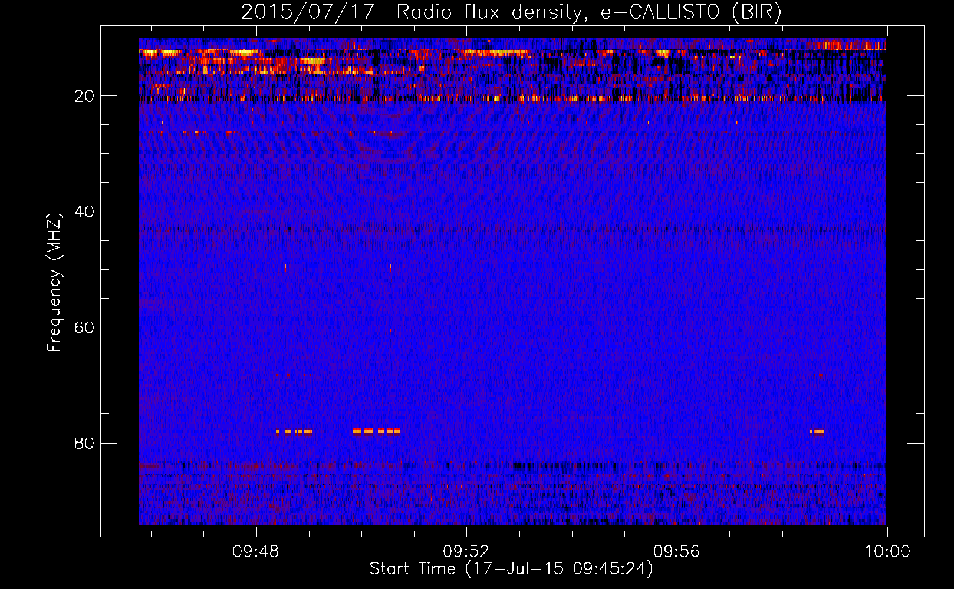Image resolution: width=954 pixels, height=589 pixels.
Task: Click the 'Frequency (MHZ)' axis label
Action: tap(54, 283)
